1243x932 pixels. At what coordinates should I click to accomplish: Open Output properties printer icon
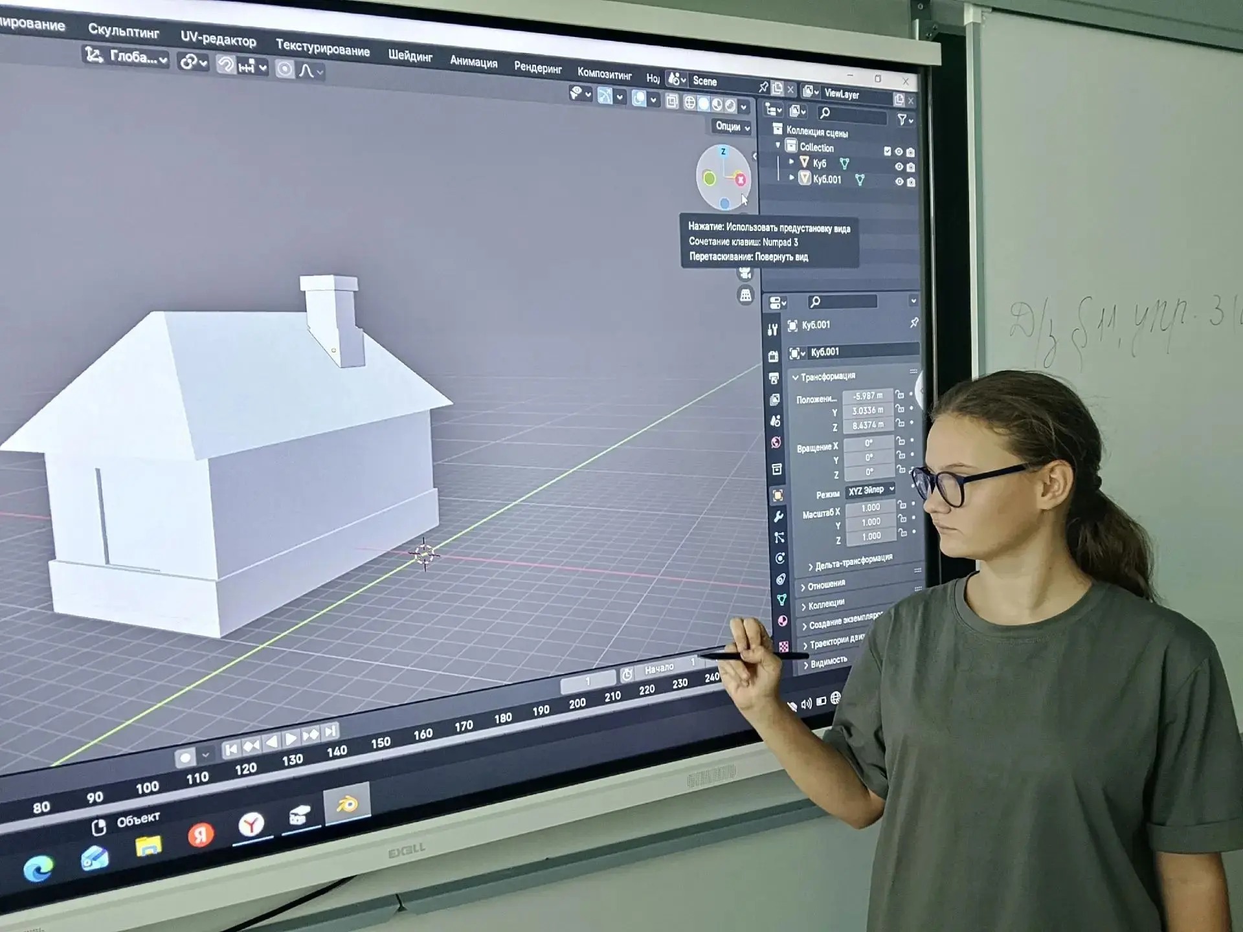tap(774, 379)
